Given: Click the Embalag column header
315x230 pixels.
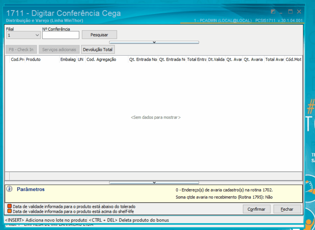Looking at the screenshot, I should 68,60.
